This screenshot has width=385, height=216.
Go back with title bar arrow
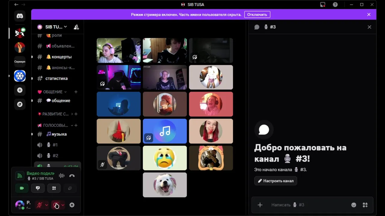(x=16, y=4)
